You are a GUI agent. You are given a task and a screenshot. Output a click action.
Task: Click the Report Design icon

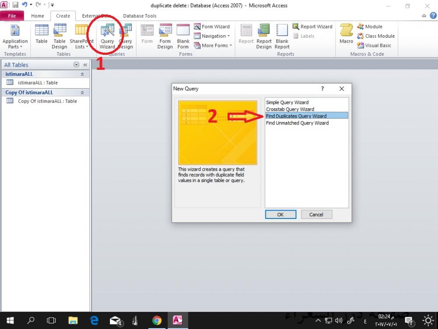coord(264,37)
